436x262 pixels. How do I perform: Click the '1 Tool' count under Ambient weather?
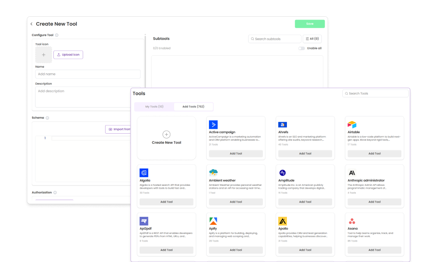pyautogui.click(x=212, y=193)
